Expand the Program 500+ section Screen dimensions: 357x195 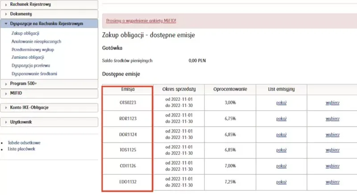(x=24, y=83)
